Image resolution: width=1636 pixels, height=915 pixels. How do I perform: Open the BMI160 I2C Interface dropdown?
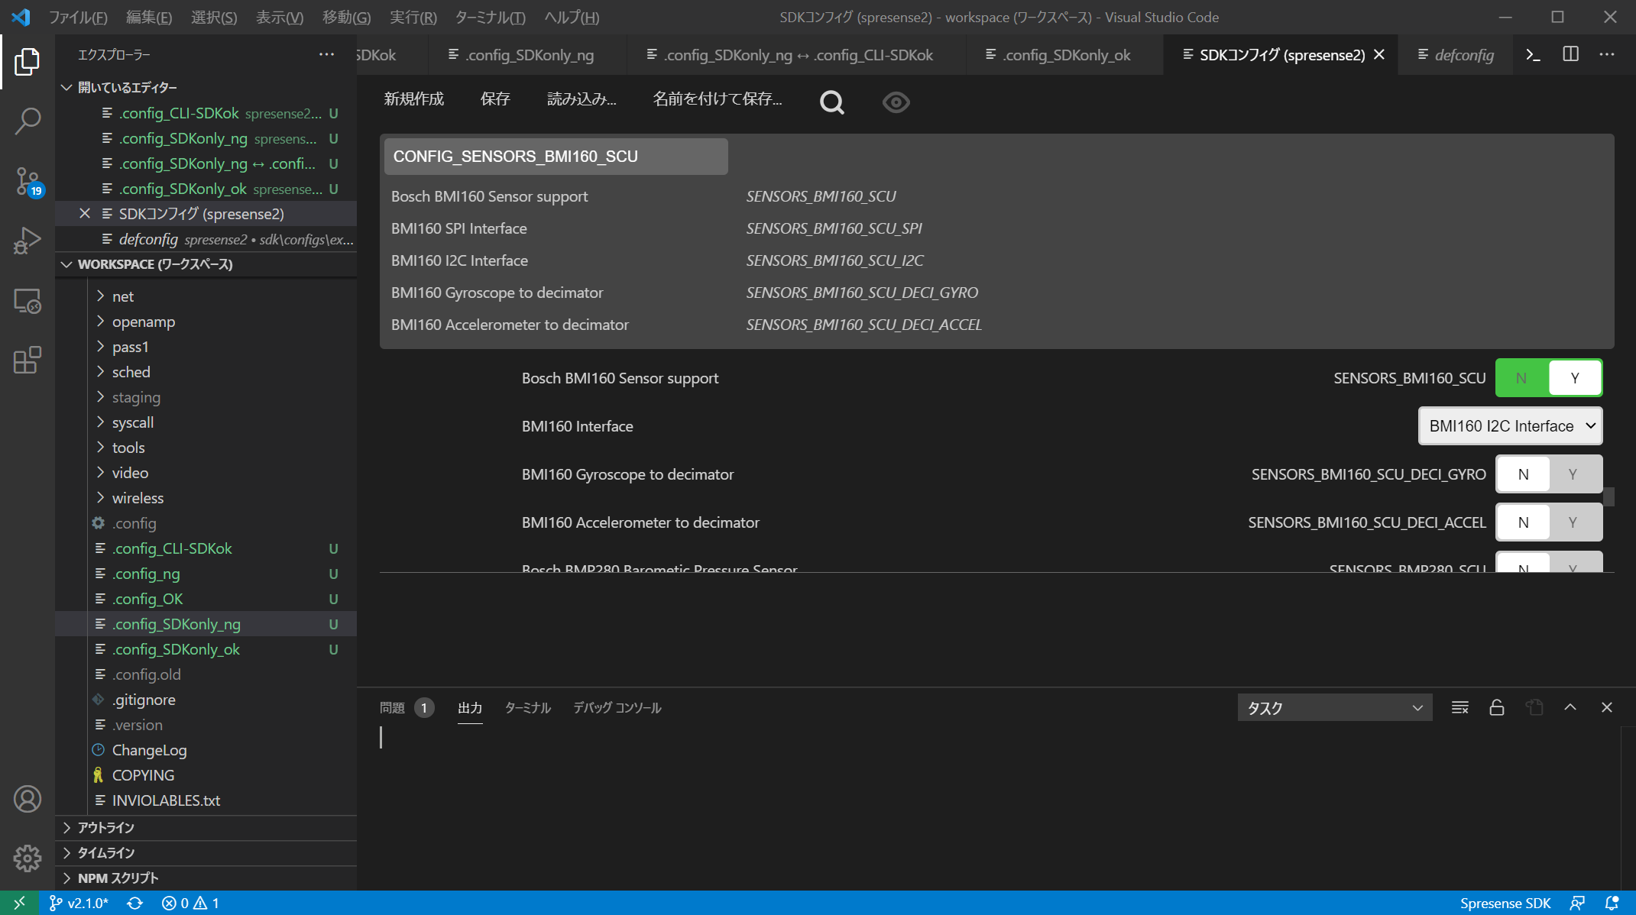1510,426
